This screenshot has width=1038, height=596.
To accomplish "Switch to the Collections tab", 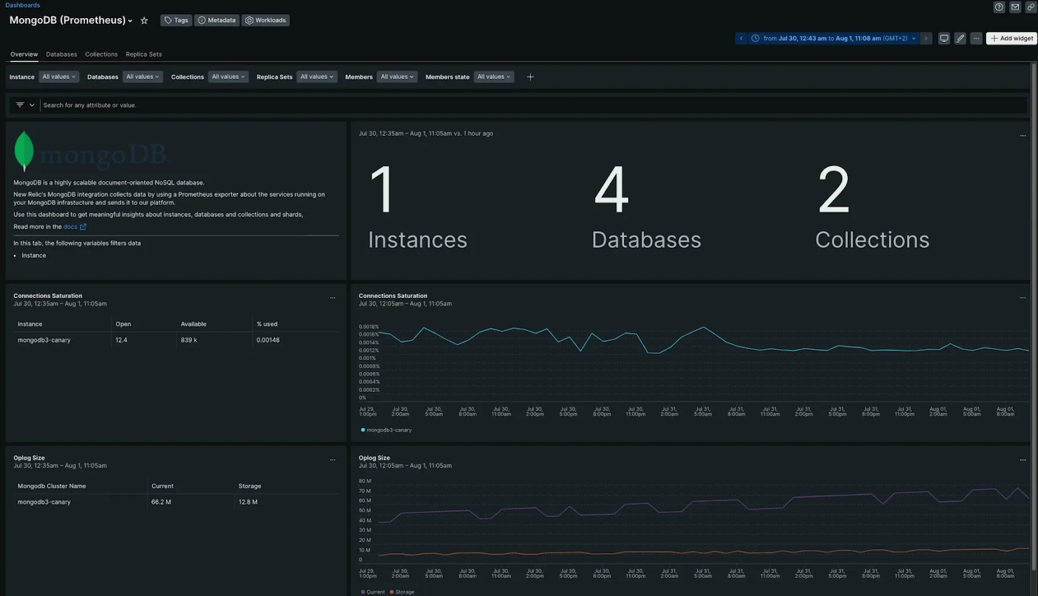I will (101, 54).
